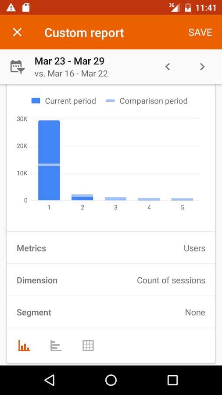Open the warning notification icon in status bar
Screen dimensions: 222x395
pyautogui.click(x=11, y=7)
